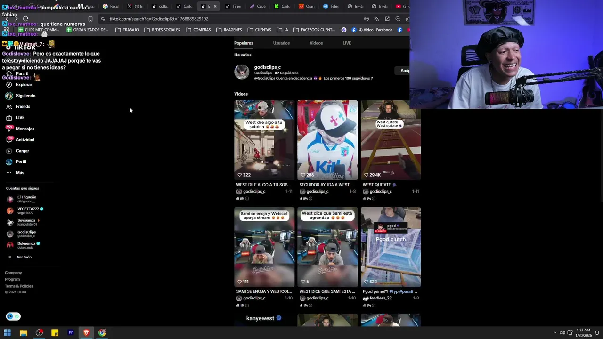Click the browser address bar URL
603x339 pixels.
159,19
